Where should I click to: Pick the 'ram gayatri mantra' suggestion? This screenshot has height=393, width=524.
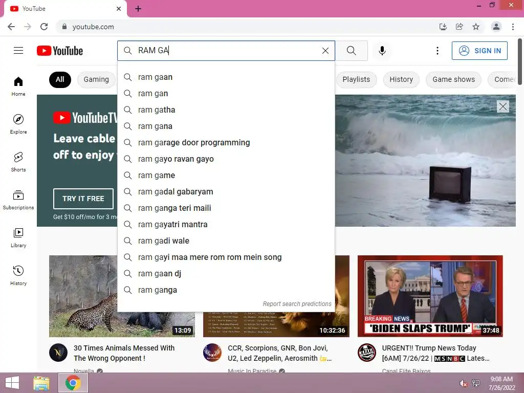click(x=226, y=225)
